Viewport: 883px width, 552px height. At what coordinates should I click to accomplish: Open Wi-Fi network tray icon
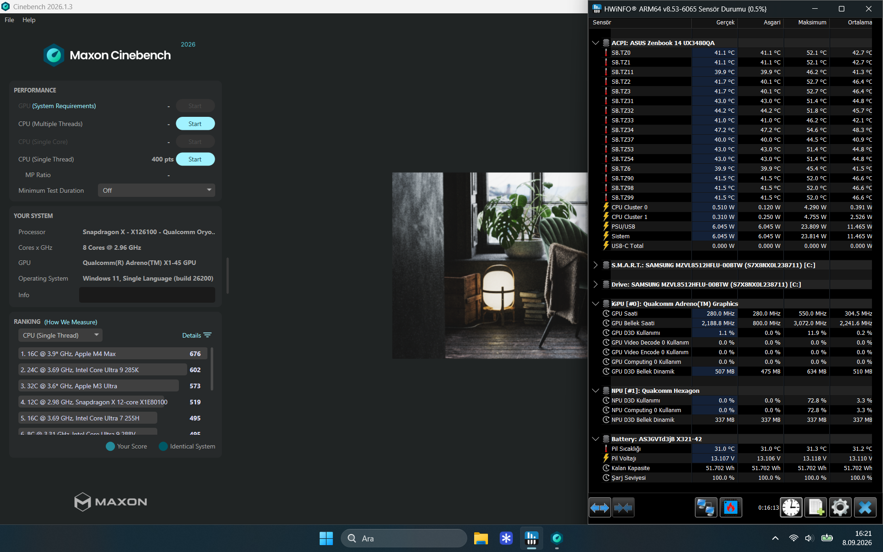coord(793,538)
